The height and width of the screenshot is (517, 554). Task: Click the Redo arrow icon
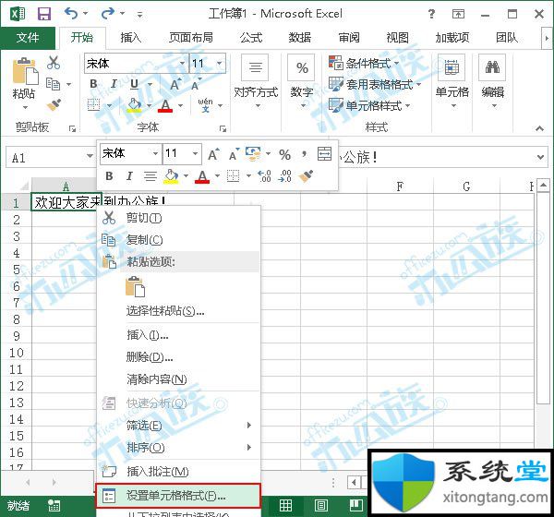pos(107,14)
